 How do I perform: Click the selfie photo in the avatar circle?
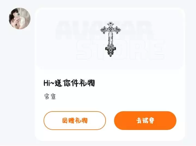coord(20,18)
